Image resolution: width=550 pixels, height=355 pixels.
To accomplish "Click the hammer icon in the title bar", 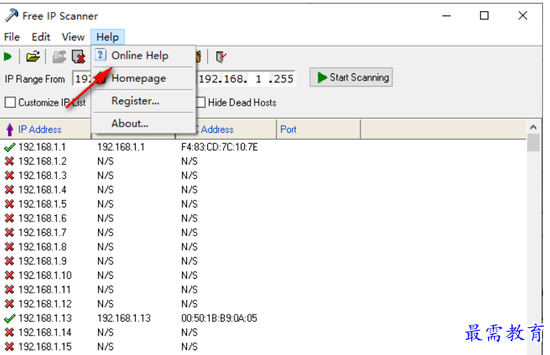I will click(11, 15).
